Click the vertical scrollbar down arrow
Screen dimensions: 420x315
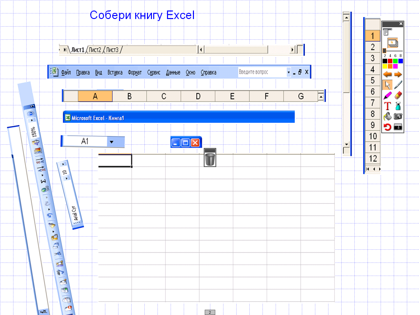[x=346, y=144]
